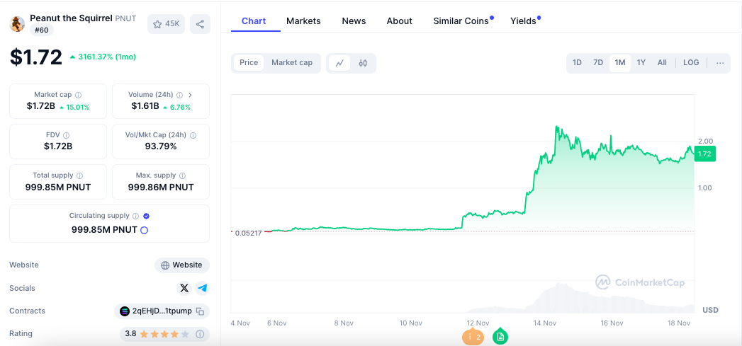Expand Volume (24h) details chevron
Image resolution: width=742 pixels, height=346 pixels.
tap(191, 95)
